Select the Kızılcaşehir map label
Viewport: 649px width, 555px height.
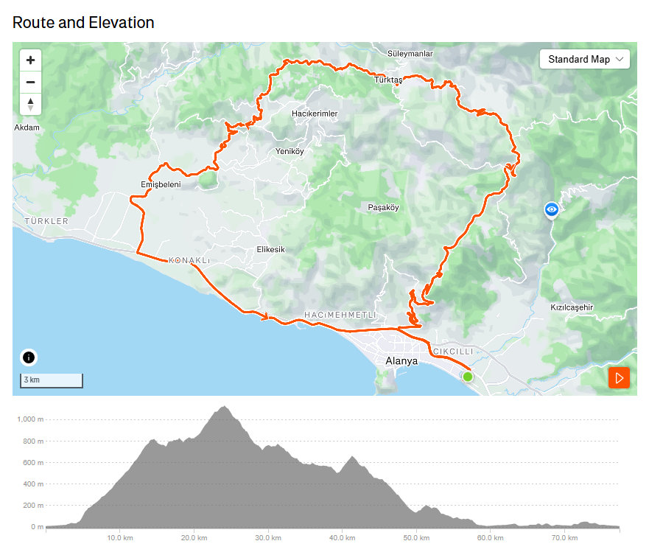(572, 307)
